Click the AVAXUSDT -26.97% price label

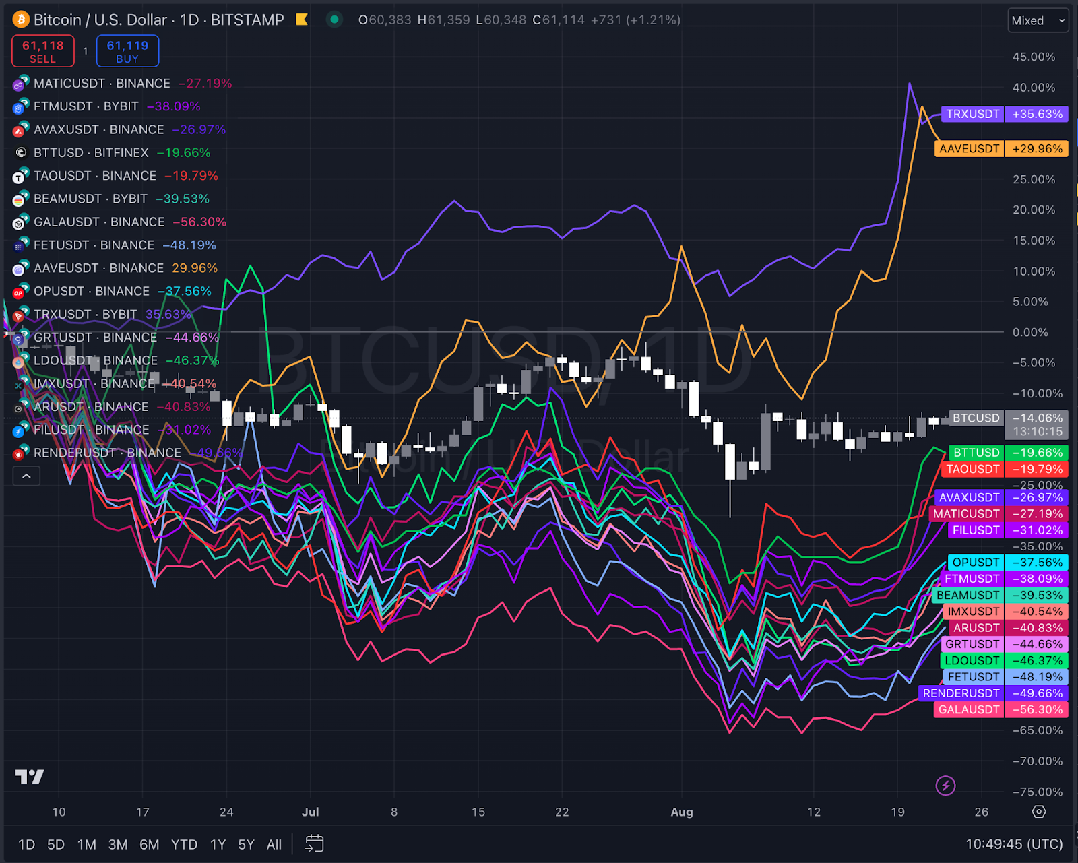[x=1002, y=497]
